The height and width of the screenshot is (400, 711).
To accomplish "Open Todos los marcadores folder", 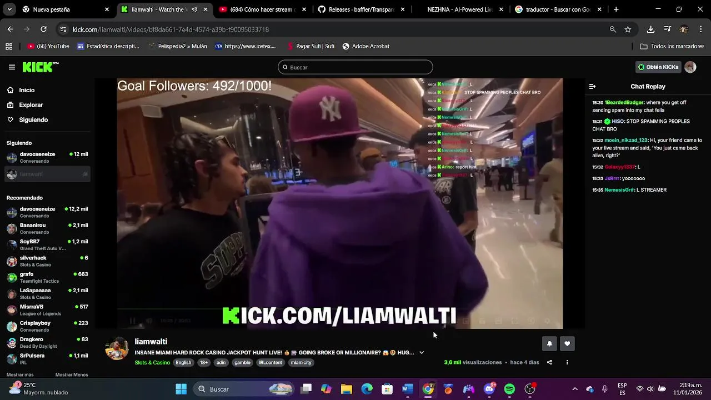I will [672, 47].
